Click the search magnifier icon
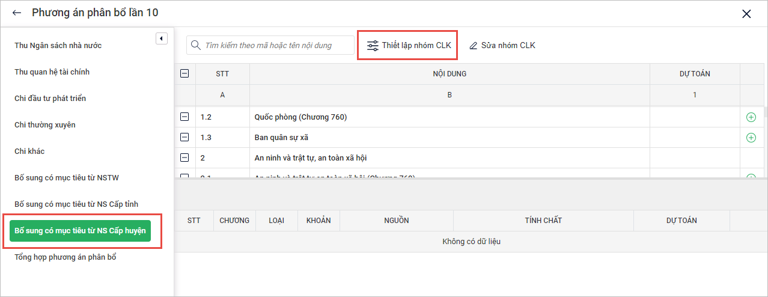The height and width of the screenshot is (297, 768). pos(195,45)
